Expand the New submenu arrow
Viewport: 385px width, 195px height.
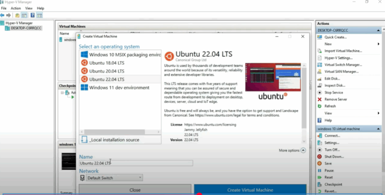coord(378,44)
